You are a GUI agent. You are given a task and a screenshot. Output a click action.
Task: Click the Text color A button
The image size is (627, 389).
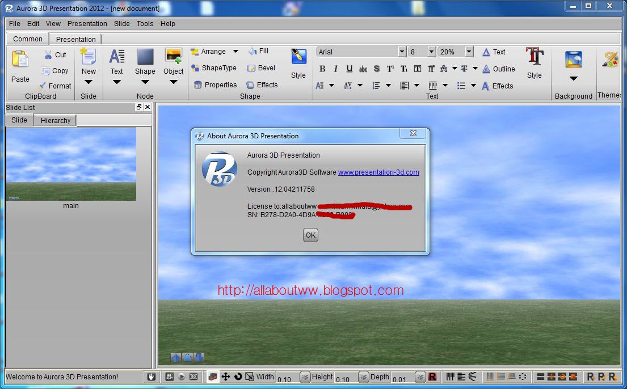(494, 52)
